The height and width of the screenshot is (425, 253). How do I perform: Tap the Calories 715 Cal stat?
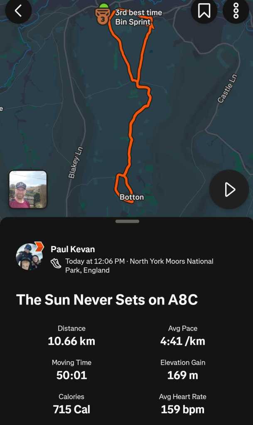point(71,409)
